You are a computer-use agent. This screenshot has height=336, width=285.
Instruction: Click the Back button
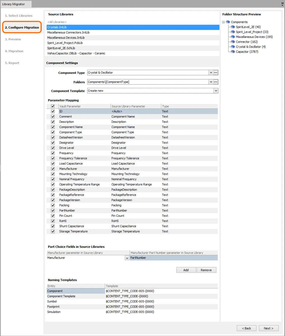(x=246, y=328)
